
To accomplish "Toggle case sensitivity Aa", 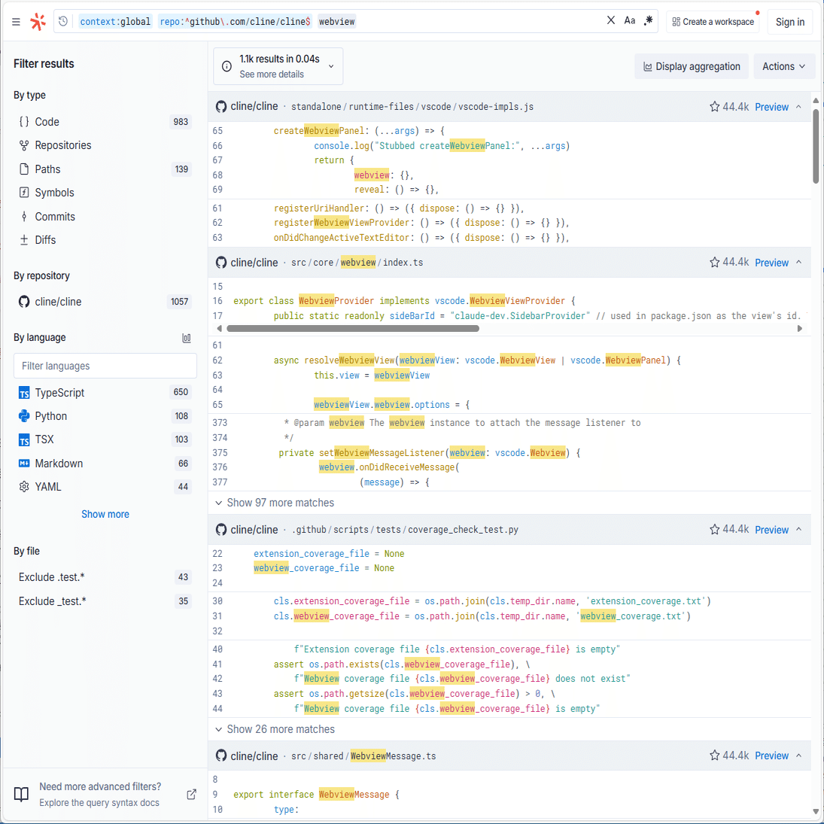I will [x=630, y=20].
